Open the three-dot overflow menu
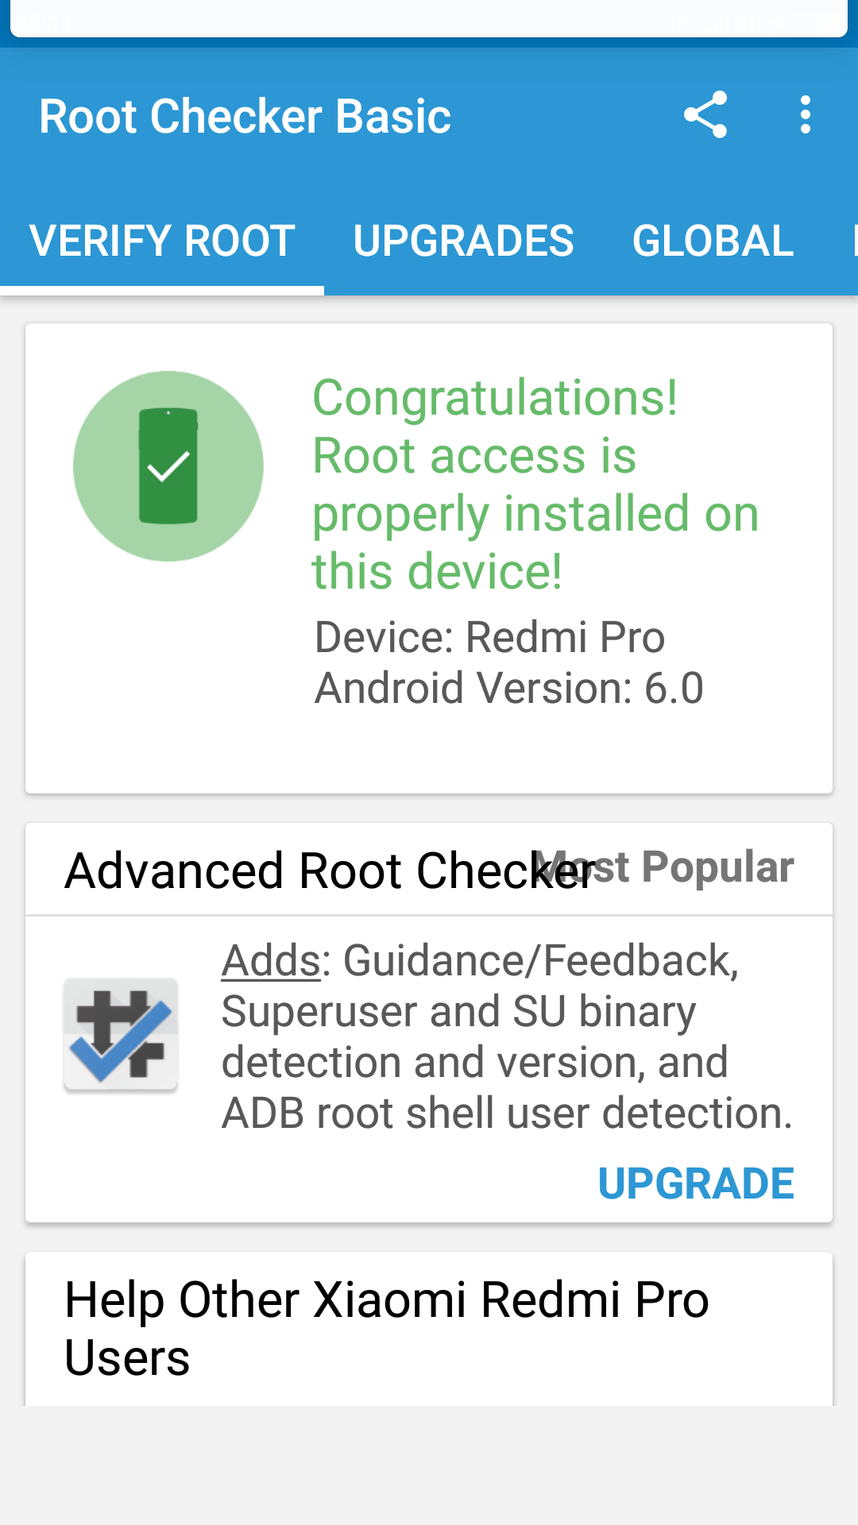This screenshot has width=858, height=1525. pos(806,115)
